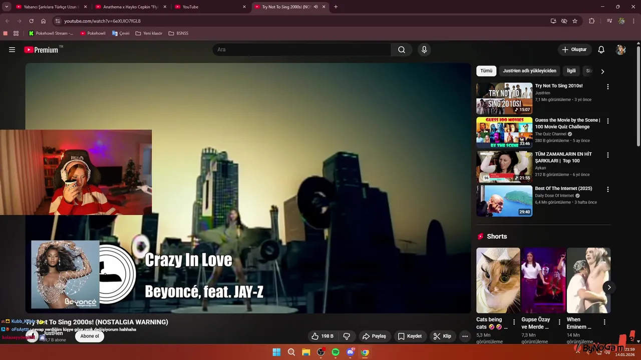Click the search magnifier button
The height and width of the screenshot is (360, 641).
pos(402,49)
